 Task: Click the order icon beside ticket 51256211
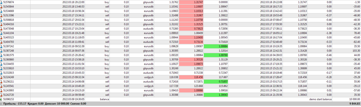[1, 82]
